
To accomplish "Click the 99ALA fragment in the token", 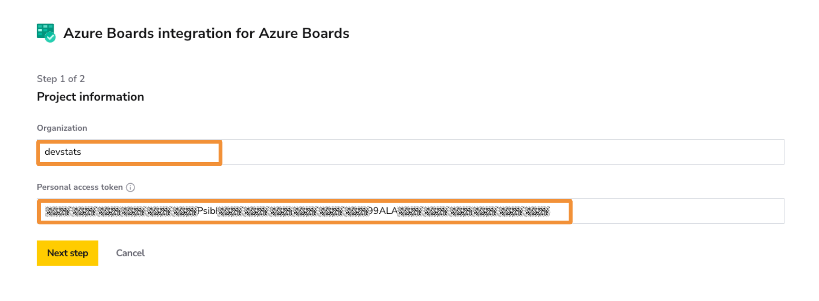I will 383,211.
